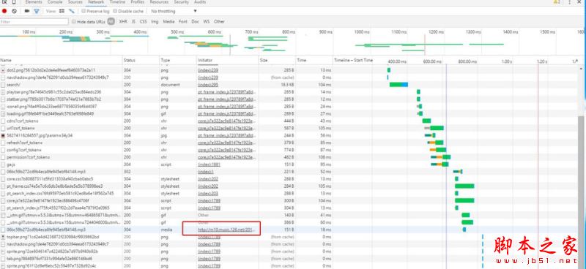586x269 pixels.
Task: Switch to large request rows view icon
Action: [62, 11]
